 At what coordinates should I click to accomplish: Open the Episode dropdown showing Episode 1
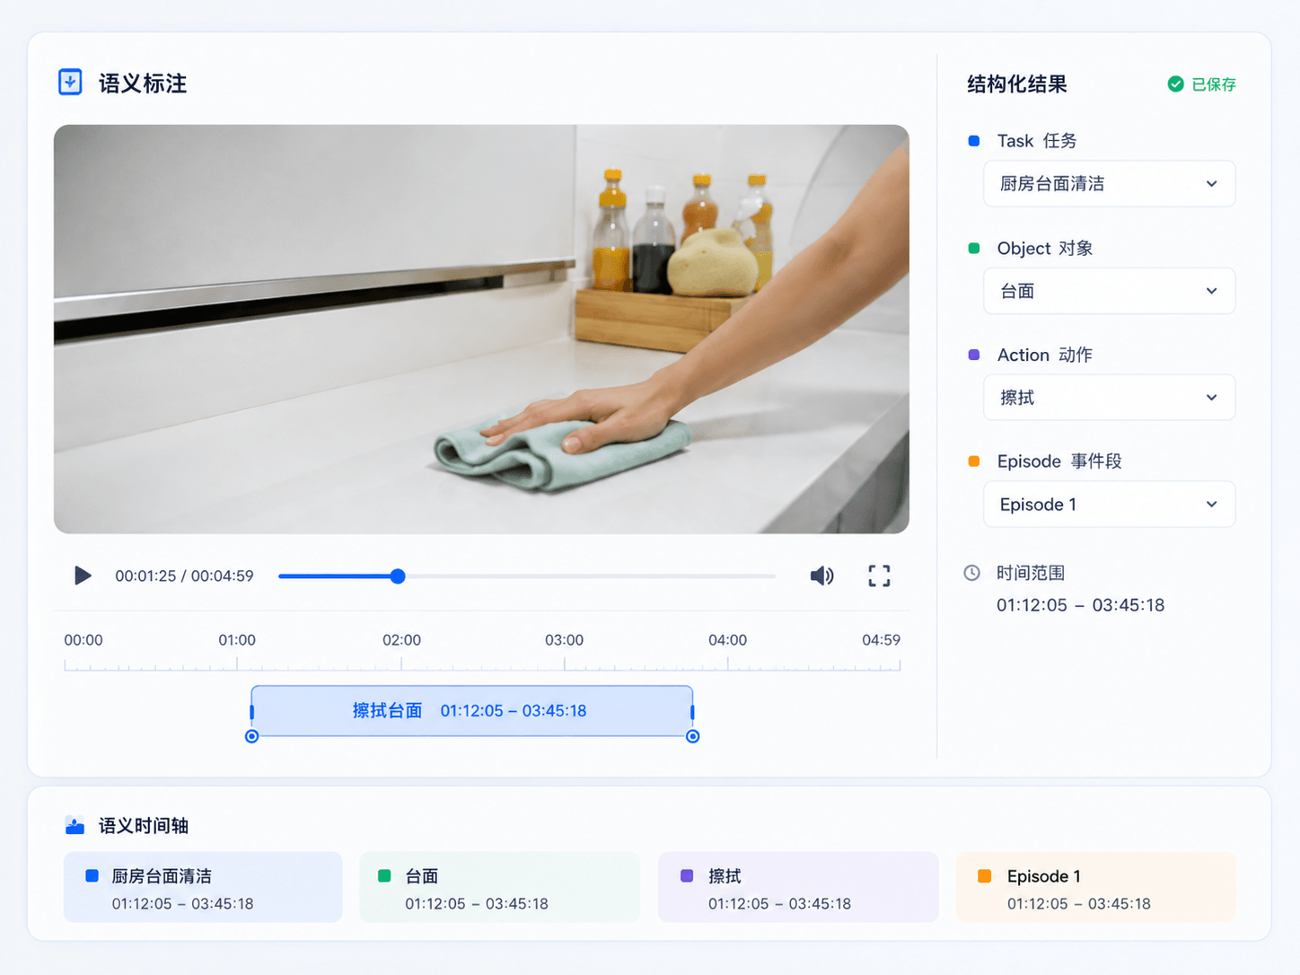[1109, 505]
